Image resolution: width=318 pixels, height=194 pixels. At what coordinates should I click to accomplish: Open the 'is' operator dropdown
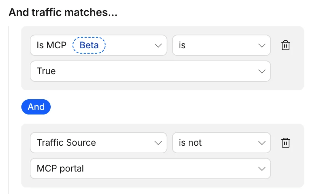[222, 45]
